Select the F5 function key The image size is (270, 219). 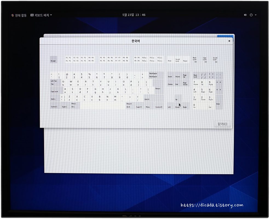click(102, 59)
